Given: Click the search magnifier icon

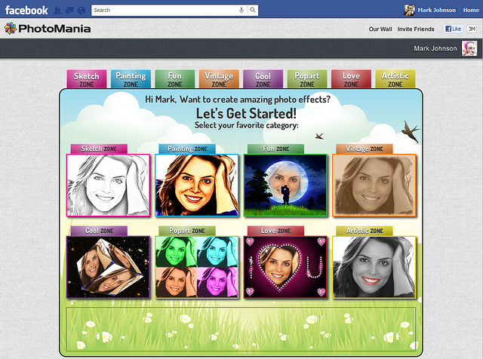Looking at the screenshot, I should click(x=252, y=11).
